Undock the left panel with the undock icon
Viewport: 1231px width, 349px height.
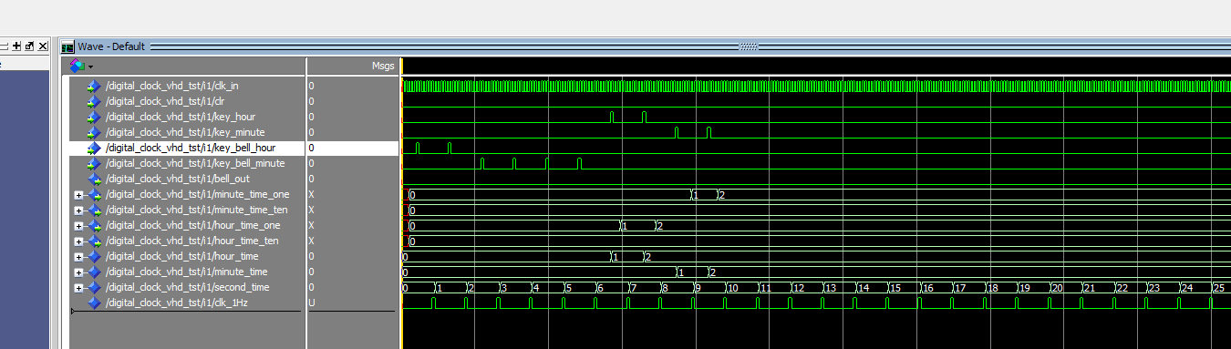point(29,46)
